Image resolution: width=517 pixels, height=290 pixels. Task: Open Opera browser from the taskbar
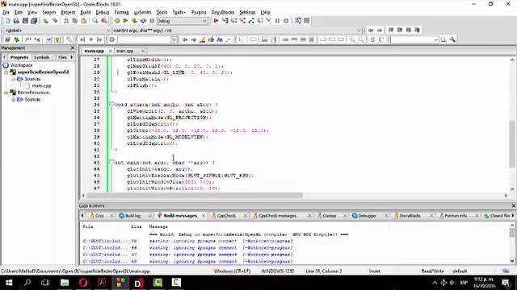pos(83,283)
